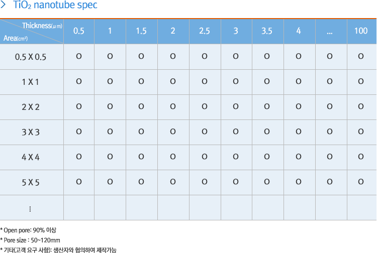
Task: Select the 0.5 thickness column header
Action: pos(79,31)
